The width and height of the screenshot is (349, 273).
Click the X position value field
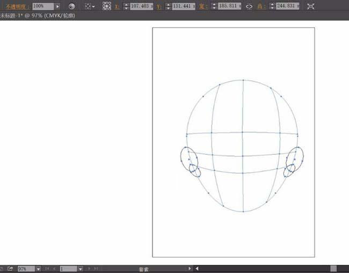(142, 6)
